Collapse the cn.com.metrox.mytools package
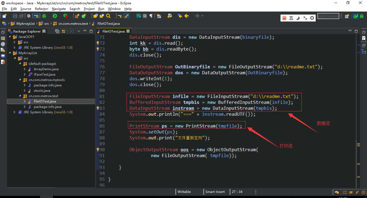 click(x=20, y=80)
